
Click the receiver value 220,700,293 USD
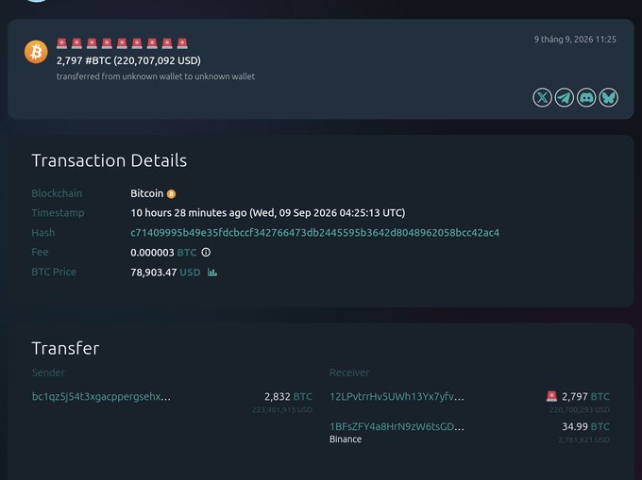point(580,409)
